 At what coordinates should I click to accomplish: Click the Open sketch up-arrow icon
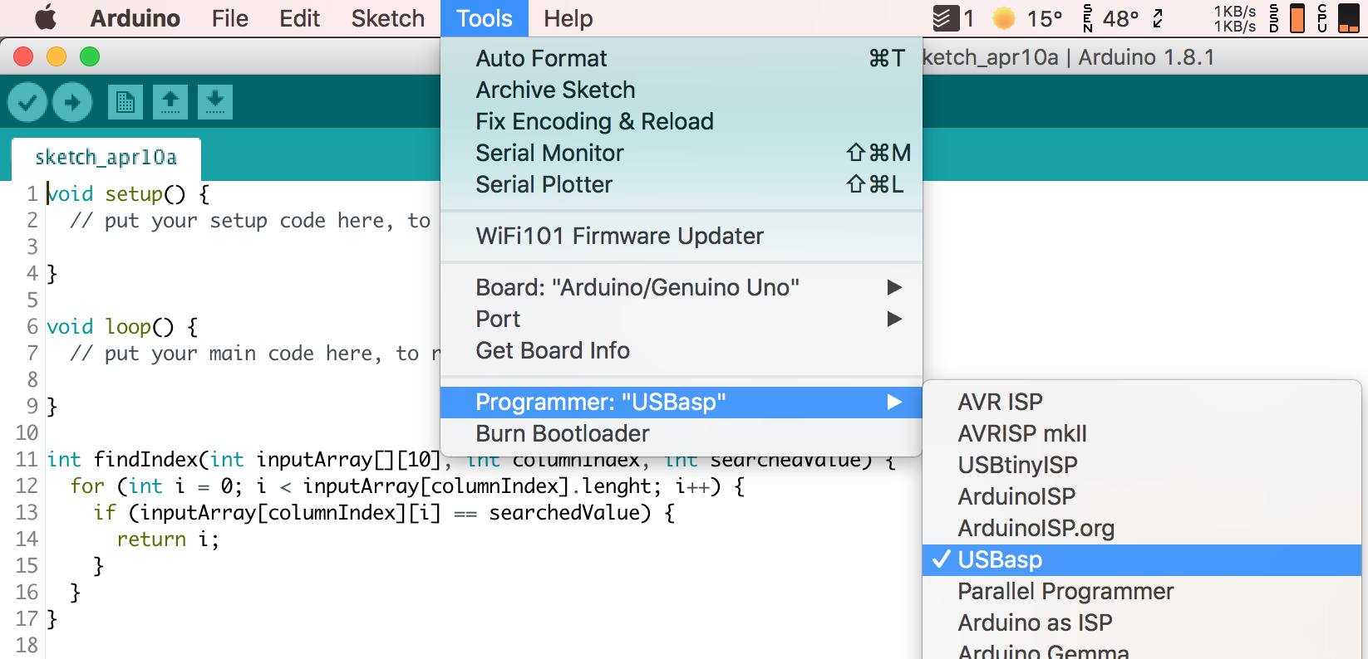(x=170, y=102)
